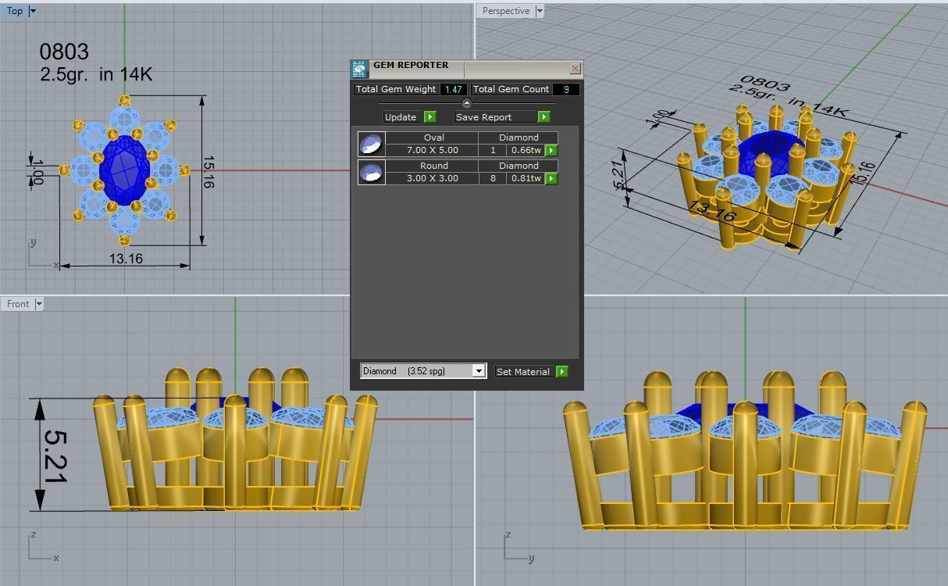Click the Total Gem Count label

click(x=511, y=89)
